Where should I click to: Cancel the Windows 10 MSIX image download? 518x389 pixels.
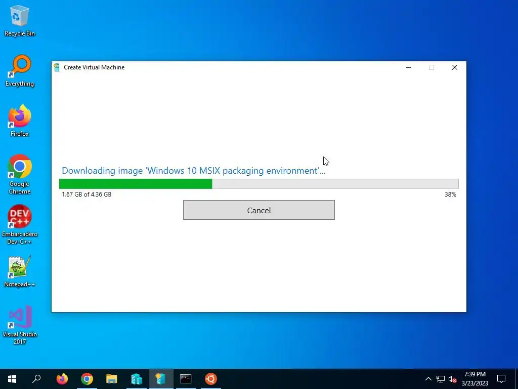pyautogui.click(x=258, y=210)
